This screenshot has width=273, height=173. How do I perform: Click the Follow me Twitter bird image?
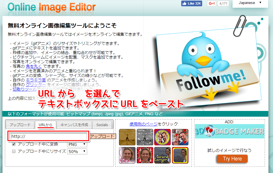[x=209, y=67]
